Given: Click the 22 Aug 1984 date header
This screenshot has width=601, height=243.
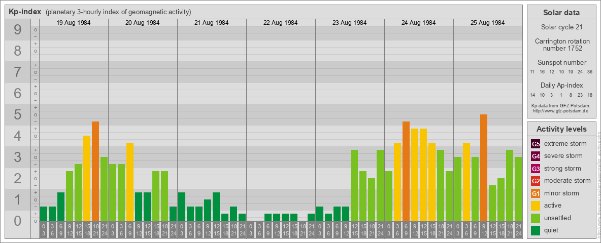Looking at the screenshot, I should coord(281,23).
